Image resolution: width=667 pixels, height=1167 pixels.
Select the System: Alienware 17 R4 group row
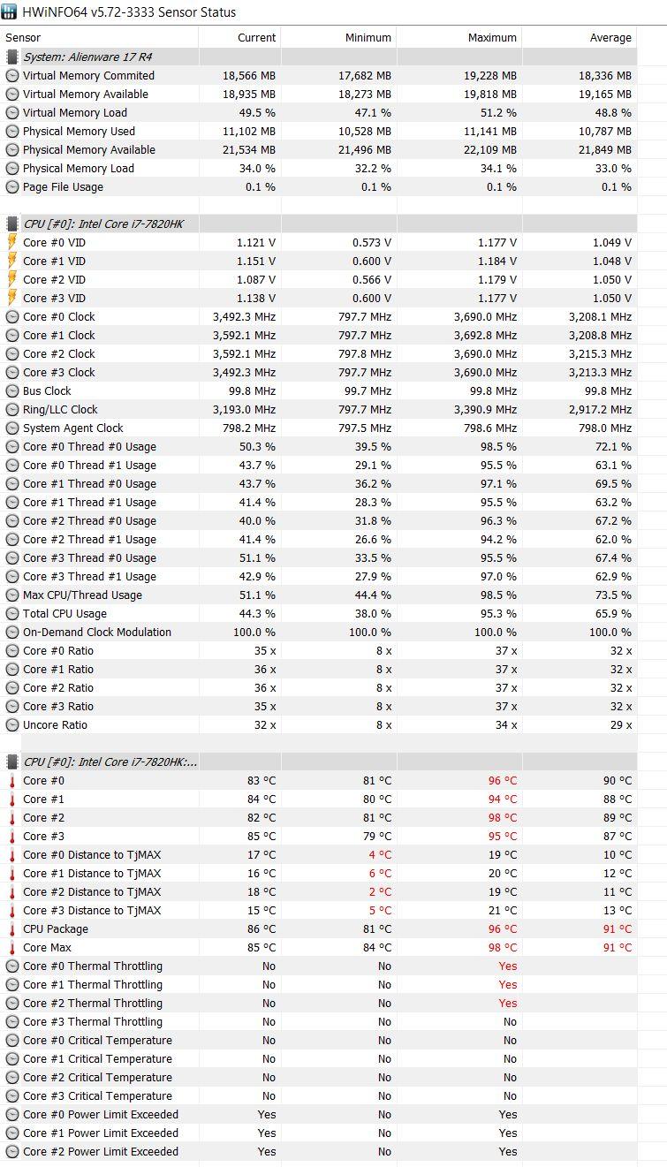(87, 57)
